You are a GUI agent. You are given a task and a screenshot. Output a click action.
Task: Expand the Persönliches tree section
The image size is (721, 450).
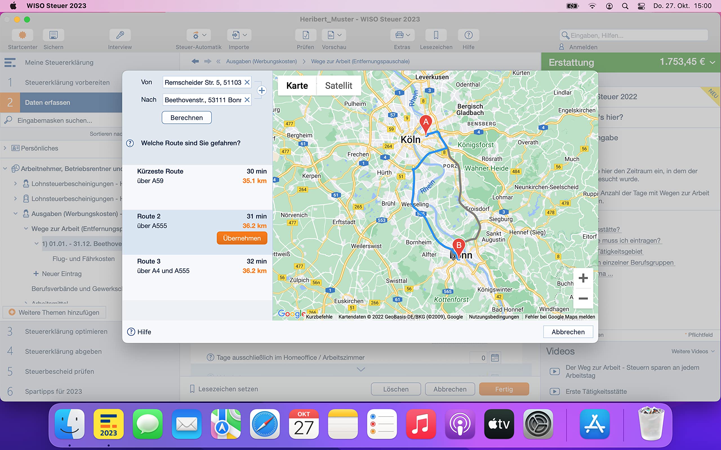pos(5,148)
